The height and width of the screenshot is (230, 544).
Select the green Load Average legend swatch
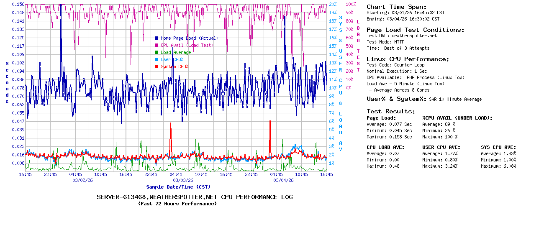(x=157, y=52)
